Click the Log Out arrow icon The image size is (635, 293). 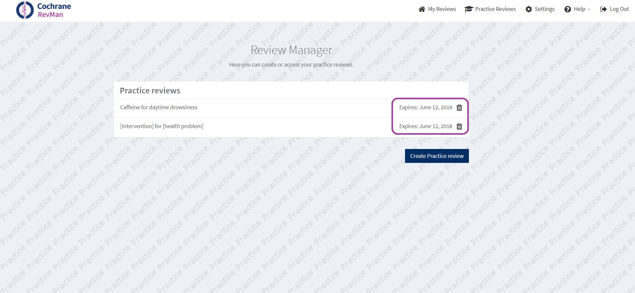603,9
